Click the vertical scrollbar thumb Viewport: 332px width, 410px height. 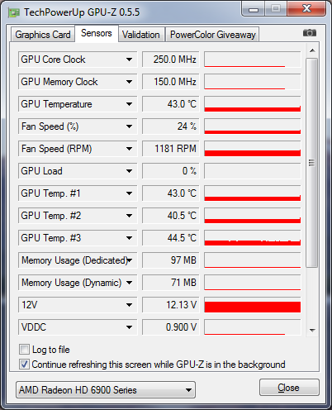[312, 163]
